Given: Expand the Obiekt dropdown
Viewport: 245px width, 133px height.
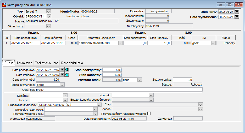Looking at the screenshot, I should pos(49,16).
